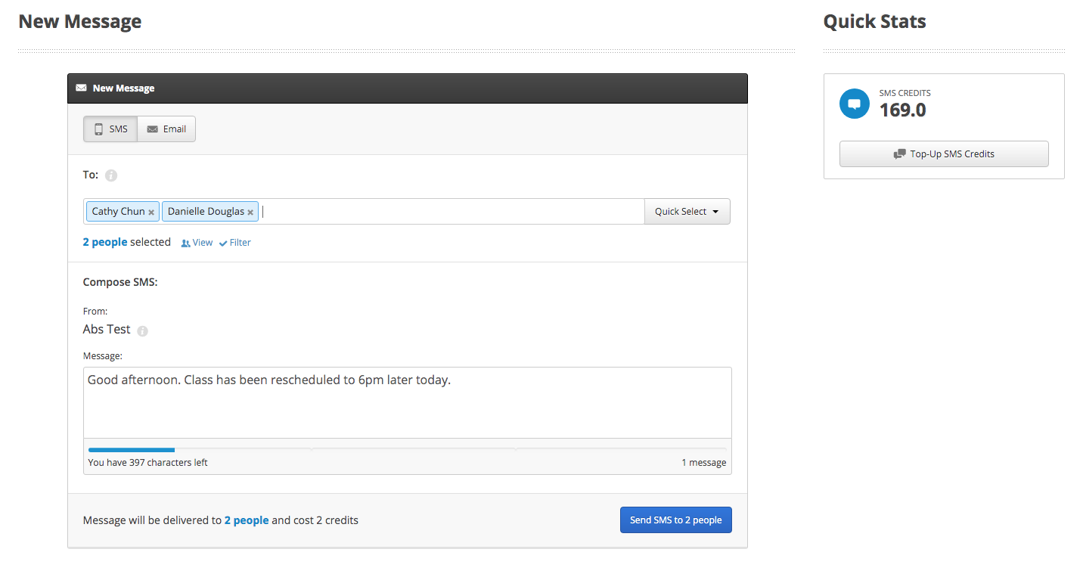Switch to Email message type

(166, 129)
